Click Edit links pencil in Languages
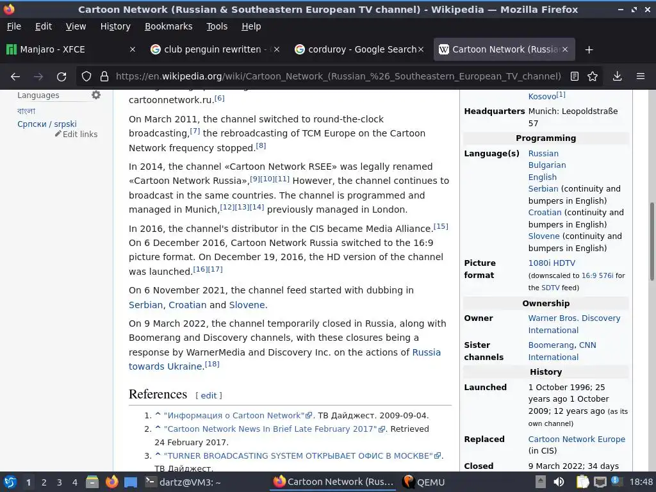Screen dimensions: 656x492 click(x=77, y=135)
